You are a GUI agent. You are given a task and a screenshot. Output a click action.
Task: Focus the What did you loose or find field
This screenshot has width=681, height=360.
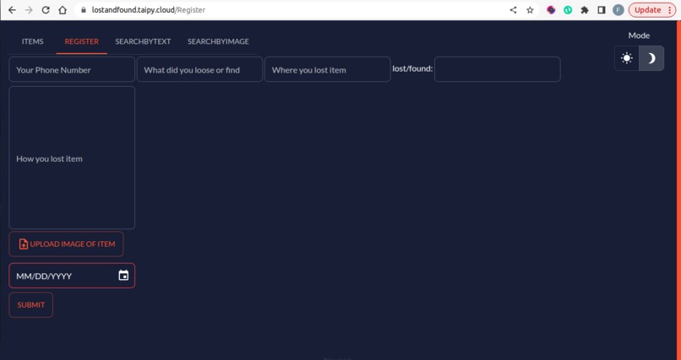199,69
